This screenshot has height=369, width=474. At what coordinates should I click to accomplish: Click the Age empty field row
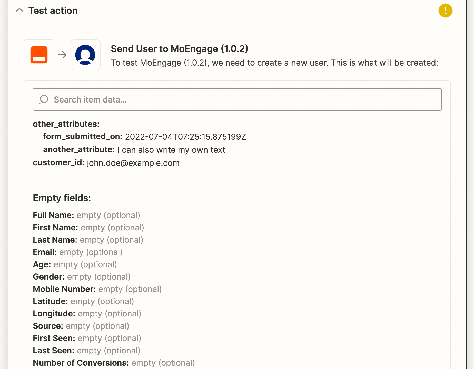click(75, 264)
